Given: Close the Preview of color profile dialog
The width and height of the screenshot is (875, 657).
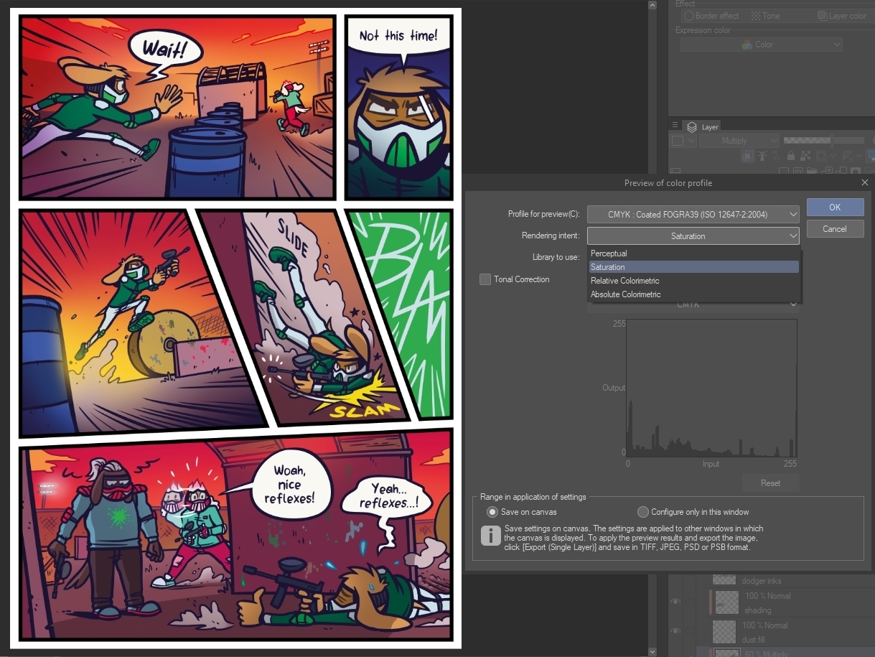Looking at the screenshot, I should [864, 183].
